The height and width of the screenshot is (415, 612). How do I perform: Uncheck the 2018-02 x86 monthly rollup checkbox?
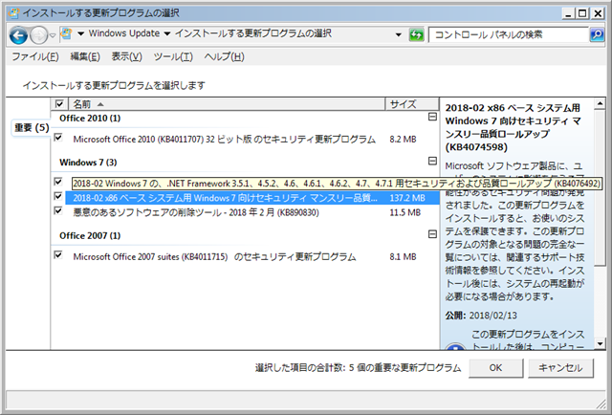tap(58, 196)
